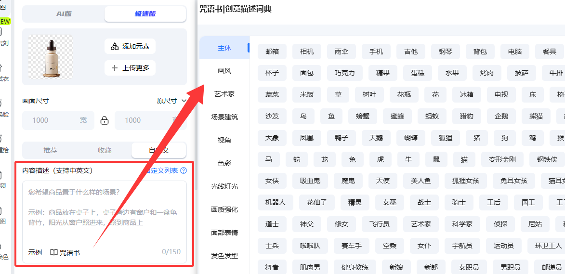Switch to the 极速版 tab
The width and height of the screenshot is (565, 274).
coord(145,13)
